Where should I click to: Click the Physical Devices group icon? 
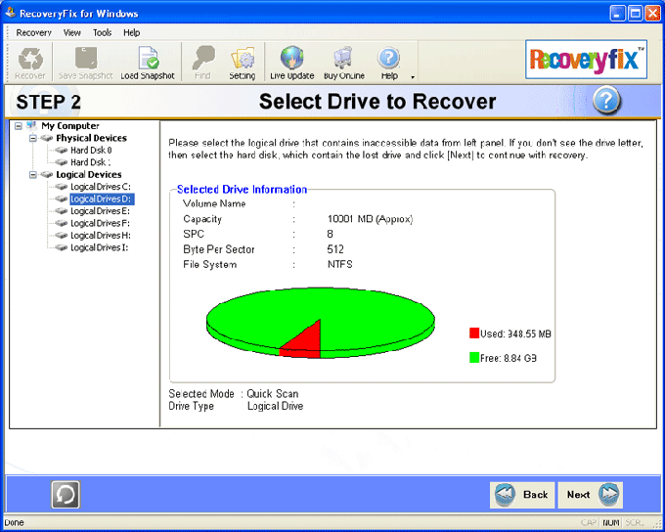(46, 138)
